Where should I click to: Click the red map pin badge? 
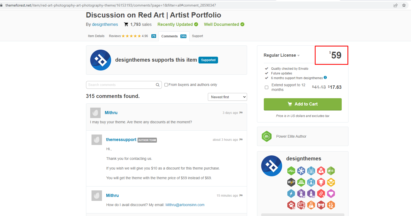pos(321,171)
